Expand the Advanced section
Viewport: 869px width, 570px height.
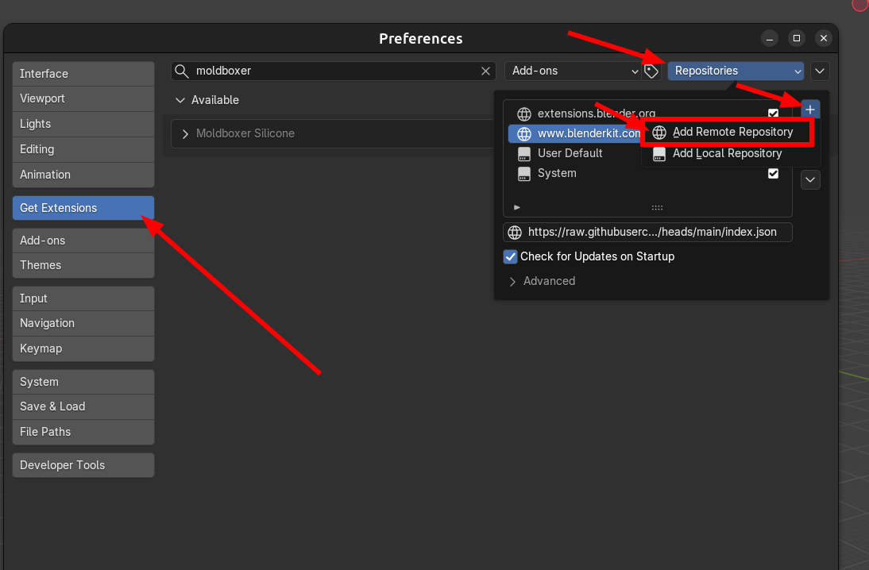pos(548,281)
